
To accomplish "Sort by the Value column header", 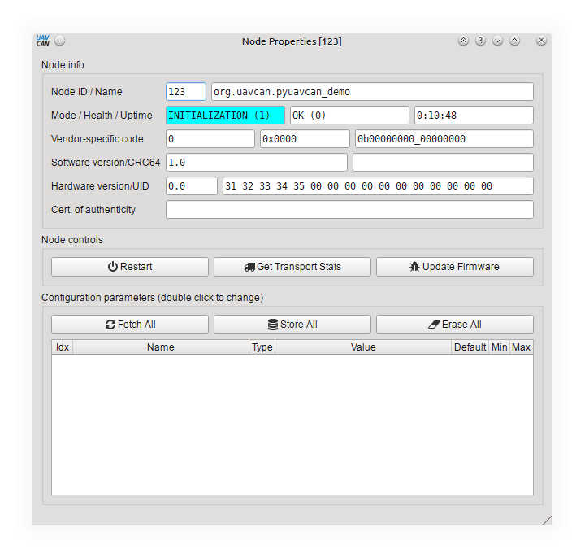I will [x=363, y=347].
